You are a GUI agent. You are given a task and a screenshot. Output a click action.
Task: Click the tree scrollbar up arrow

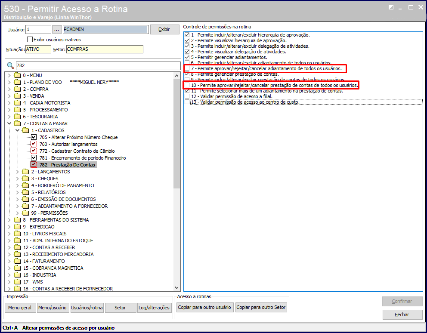pos(176,76)
